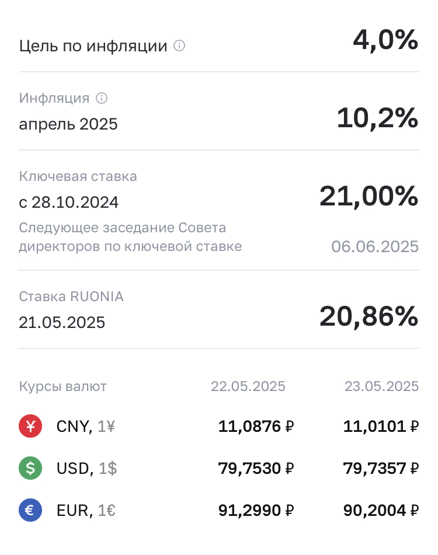438x555 pixels.
Task: Select the EUR, 1€ currency row label
Action: coord(86,511)
